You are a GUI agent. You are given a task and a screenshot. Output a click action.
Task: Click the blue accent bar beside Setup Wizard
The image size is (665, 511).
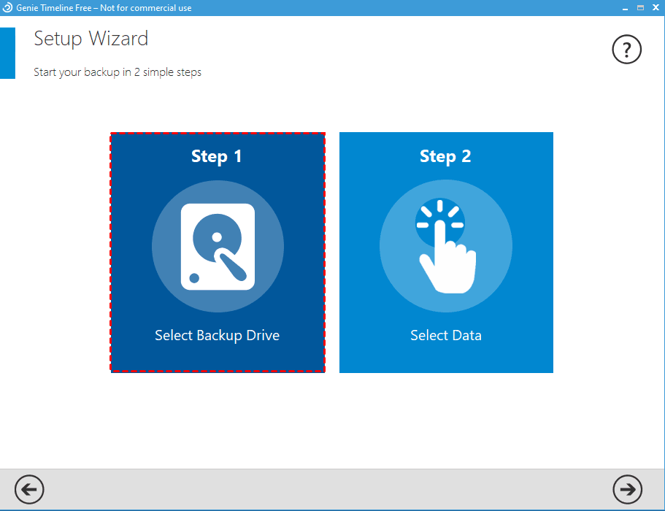[x=7, y=53]
